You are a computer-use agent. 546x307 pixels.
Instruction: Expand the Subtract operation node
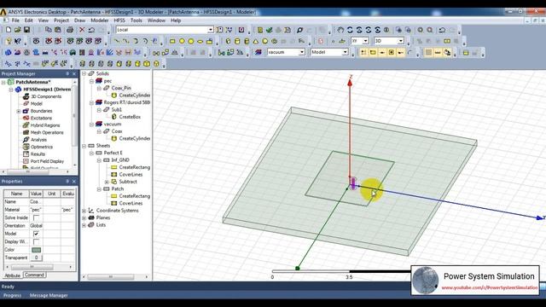tap(107, 182)
